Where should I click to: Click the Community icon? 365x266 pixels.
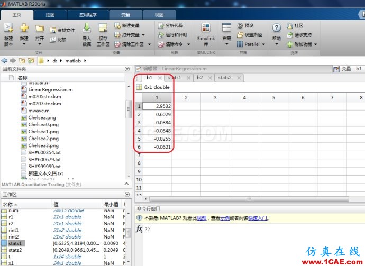coord(289,26)
